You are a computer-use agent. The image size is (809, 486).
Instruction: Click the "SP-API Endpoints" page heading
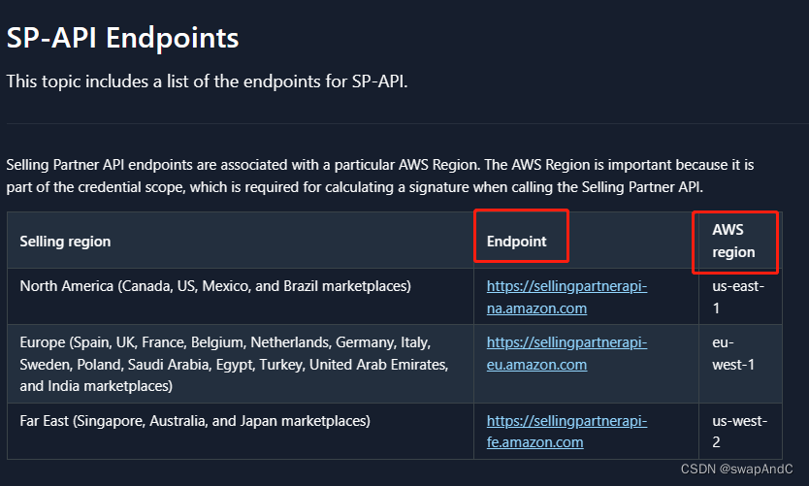122,38
